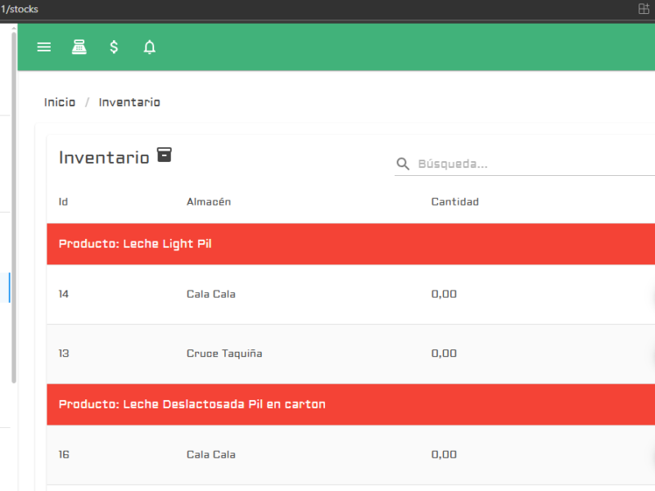
Task: Click the archive box icon beside Inventario title
Action: pos(165,155)
